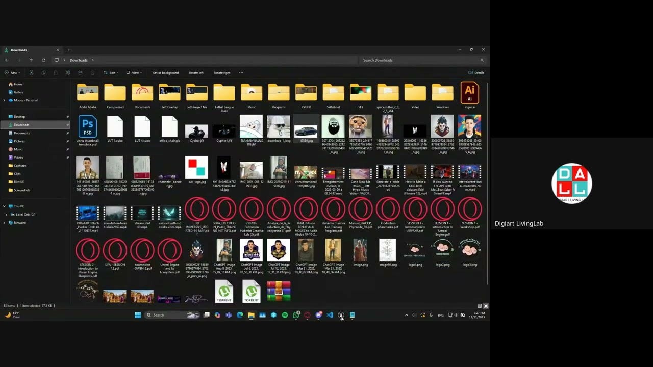The width and height of the screenshot is (653, 367).
Task: Select the dall_logo.jpg thumbnail
Action: click(x=197, y=170)
